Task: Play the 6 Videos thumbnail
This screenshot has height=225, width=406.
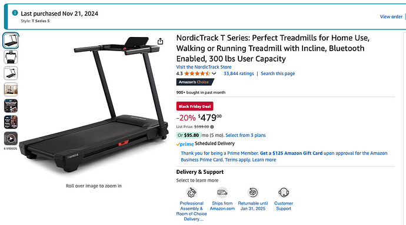Action: point(11,139)
